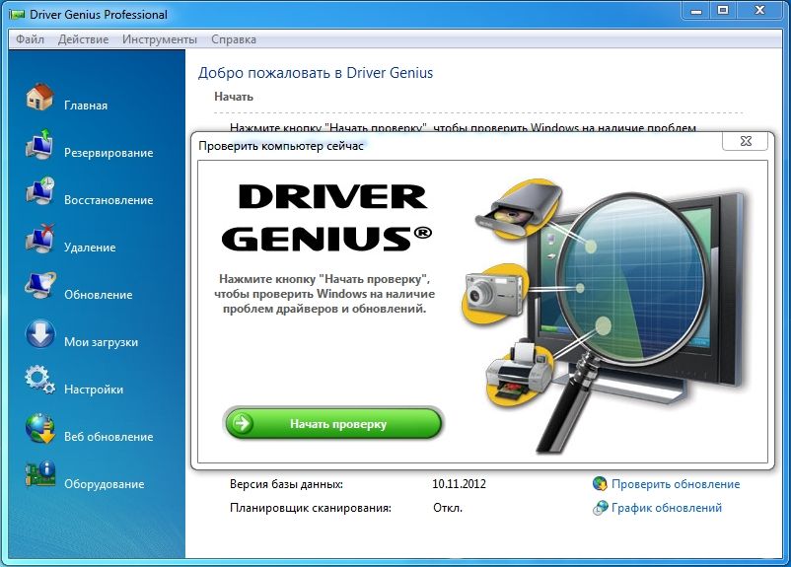The width and height of the screenshot is (791, 567).
Task: Start scan with Начать проверку button
Action: click(x=333, y=424)
